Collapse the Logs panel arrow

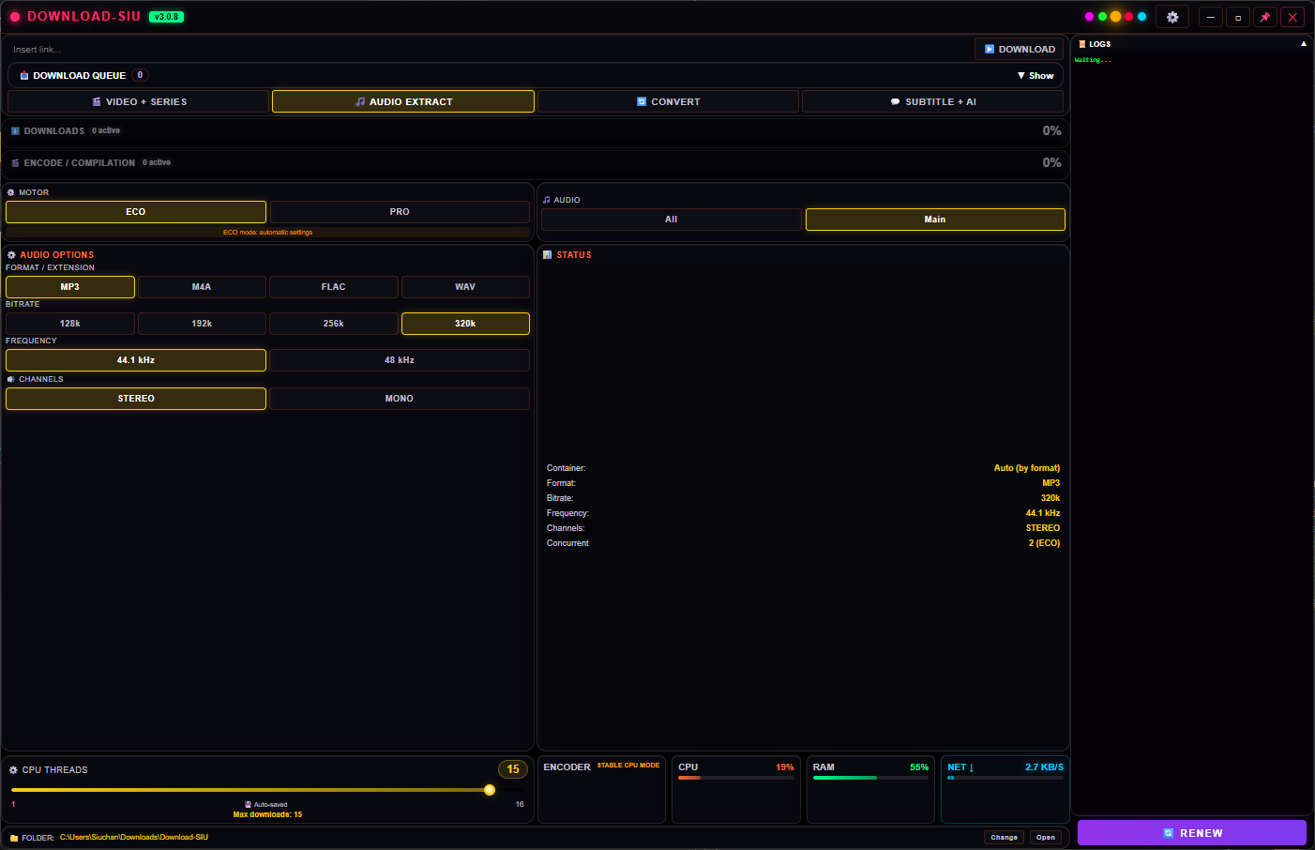[1303, 44]
